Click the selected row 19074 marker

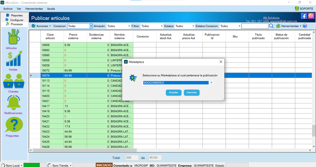tap(31, 75)
